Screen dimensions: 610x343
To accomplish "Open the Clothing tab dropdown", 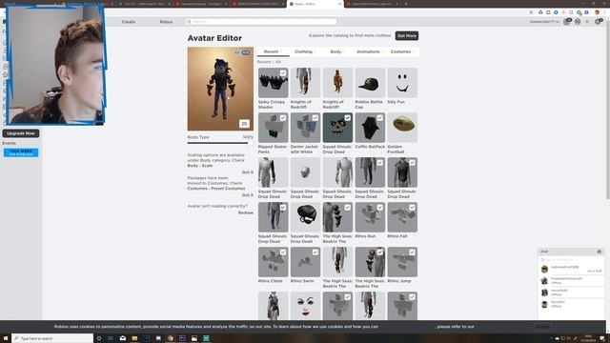I will click(x=305, y=51).
